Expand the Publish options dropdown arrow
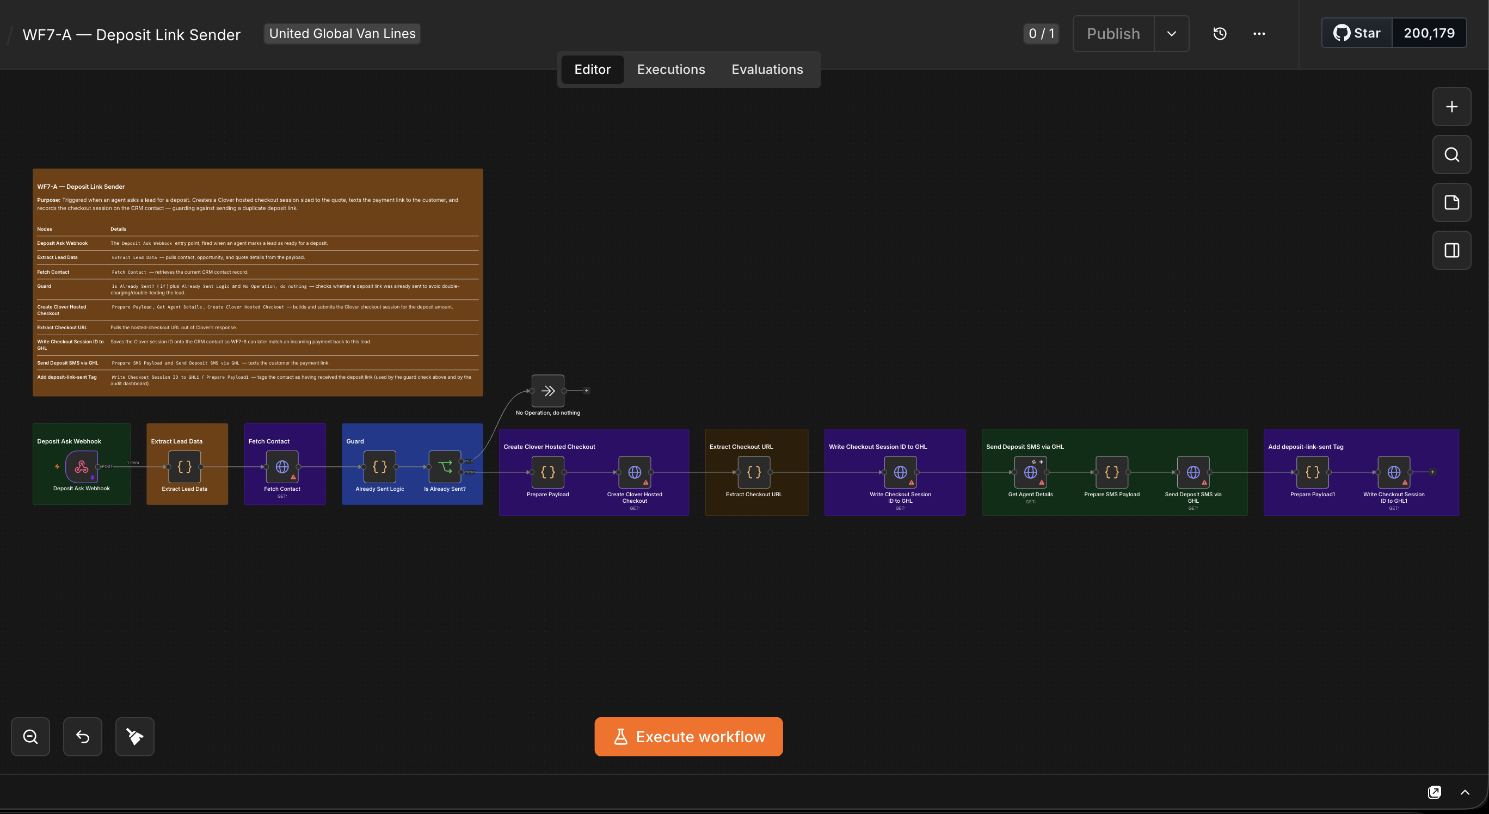The image size is (1489, 814). pos(1171,34)
